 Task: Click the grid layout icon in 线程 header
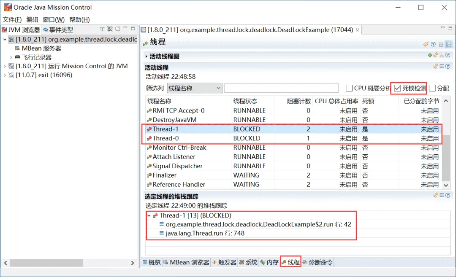pyautogui.click(x=441, y=44)
